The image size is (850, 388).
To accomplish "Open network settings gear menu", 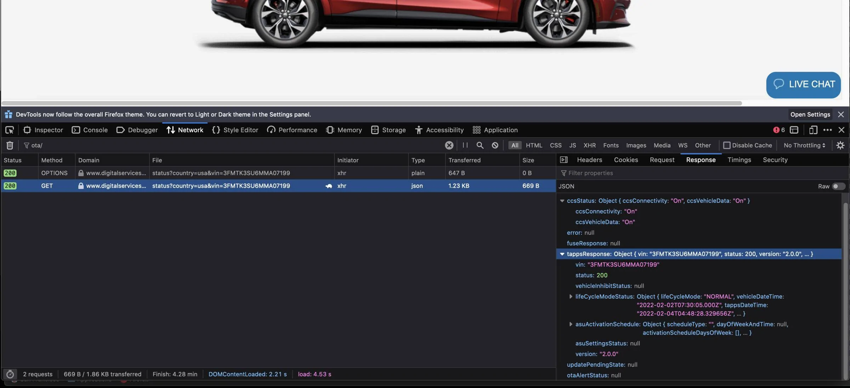I will tap(840, 145).
